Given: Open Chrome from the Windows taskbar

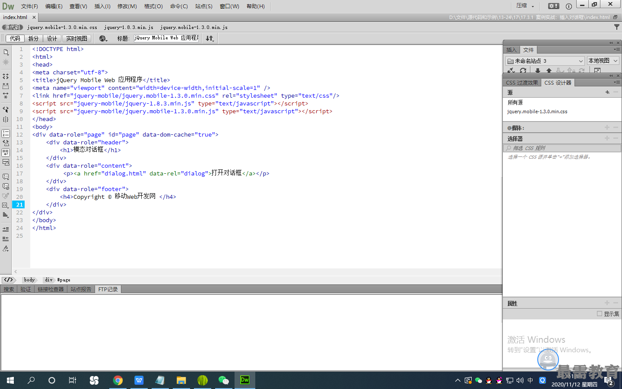Looking at the screenshot, I should click(117, 380).
